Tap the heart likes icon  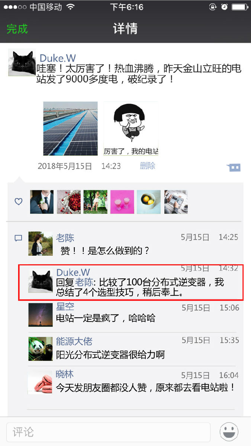[19, 202]
